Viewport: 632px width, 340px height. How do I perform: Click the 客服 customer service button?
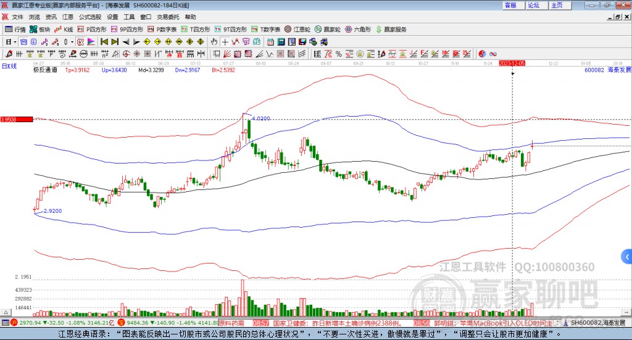[511, 5]
